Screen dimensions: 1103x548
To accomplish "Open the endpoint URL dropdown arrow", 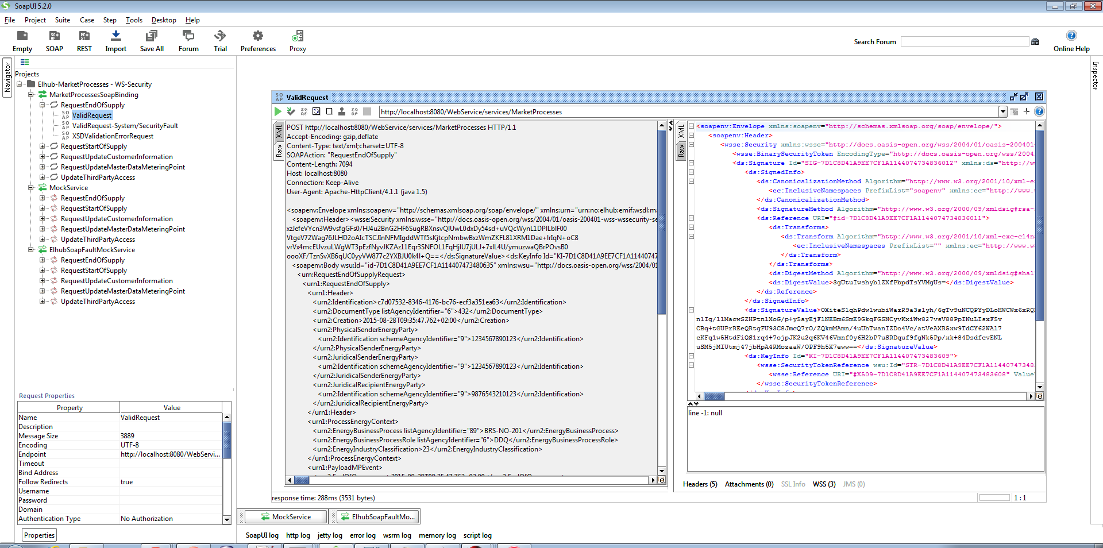I will (x=1002, y=112).
